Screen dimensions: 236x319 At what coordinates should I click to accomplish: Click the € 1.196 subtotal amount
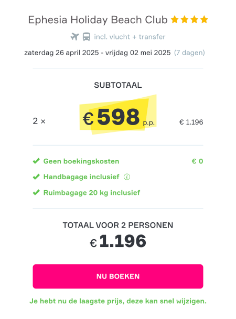click(x=191, y=122)
